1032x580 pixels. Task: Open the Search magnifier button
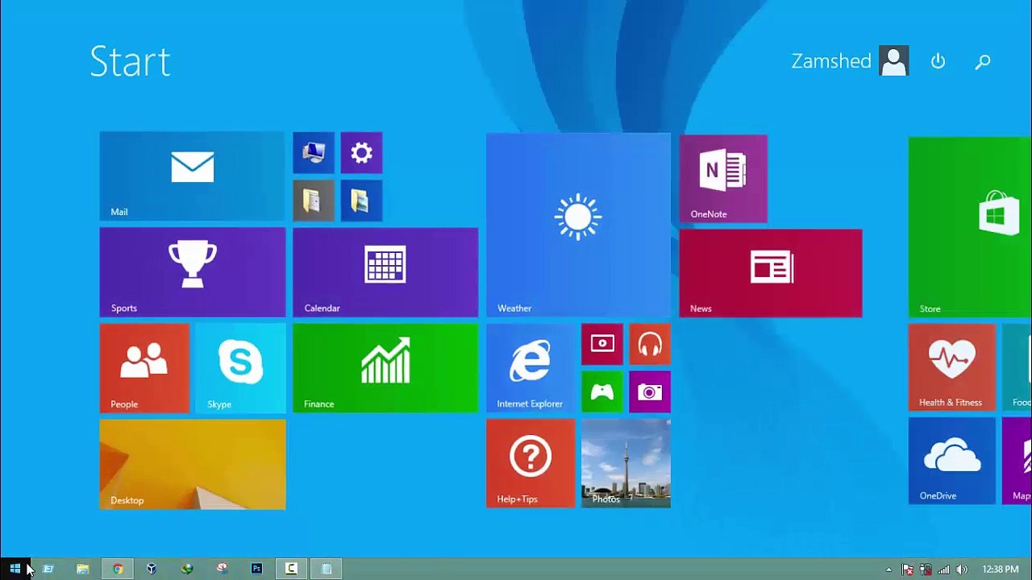(x=983, y=61)
